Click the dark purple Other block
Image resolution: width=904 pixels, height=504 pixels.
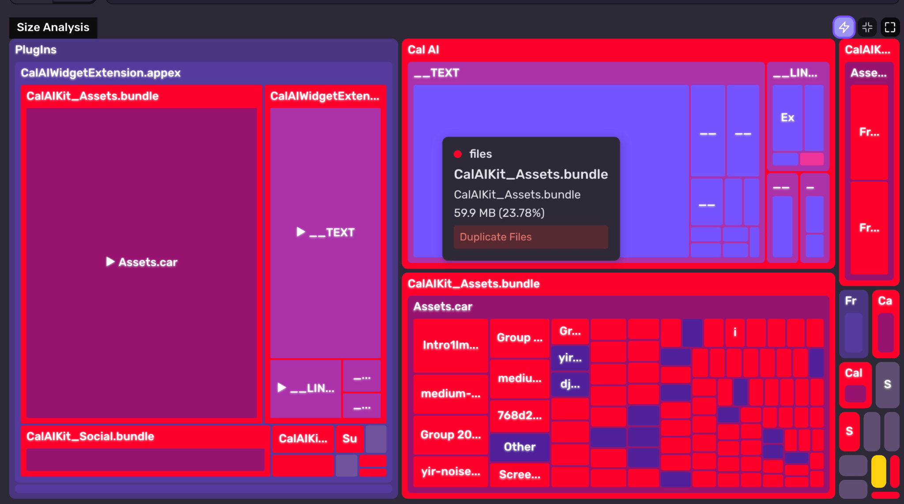tap(519, 447)
